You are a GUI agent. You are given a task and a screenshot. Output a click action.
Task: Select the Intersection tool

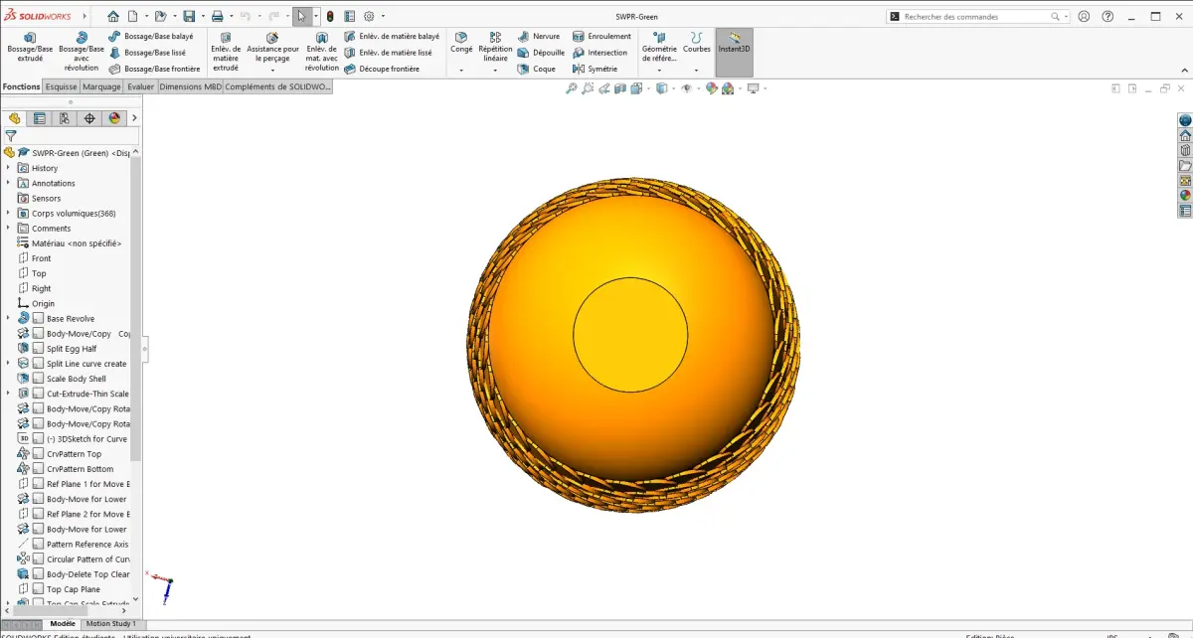pyautogui.click(x=599, y=53)
